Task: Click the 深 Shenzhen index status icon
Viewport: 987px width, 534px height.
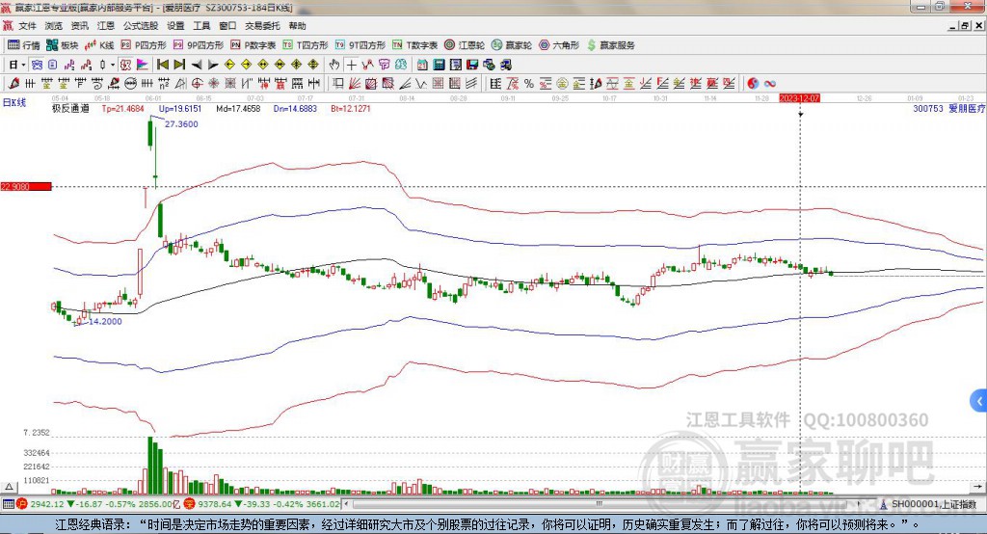Action: click(189, 504)
